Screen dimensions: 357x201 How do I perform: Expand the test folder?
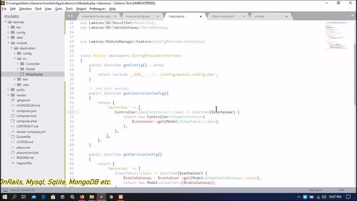[x=15, y=79]
